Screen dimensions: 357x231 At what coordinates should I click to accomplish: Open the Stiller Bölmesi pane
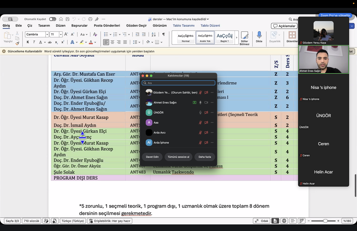click(244, 38)
